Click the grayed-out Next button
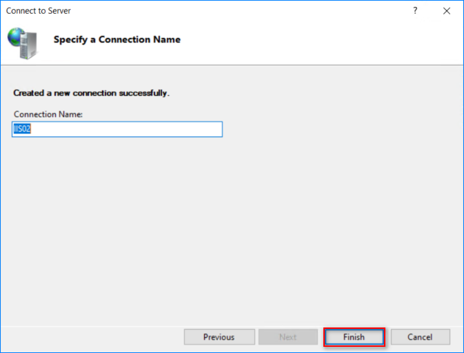The width and height of the screenshot is (464, 353). [288, 336]
